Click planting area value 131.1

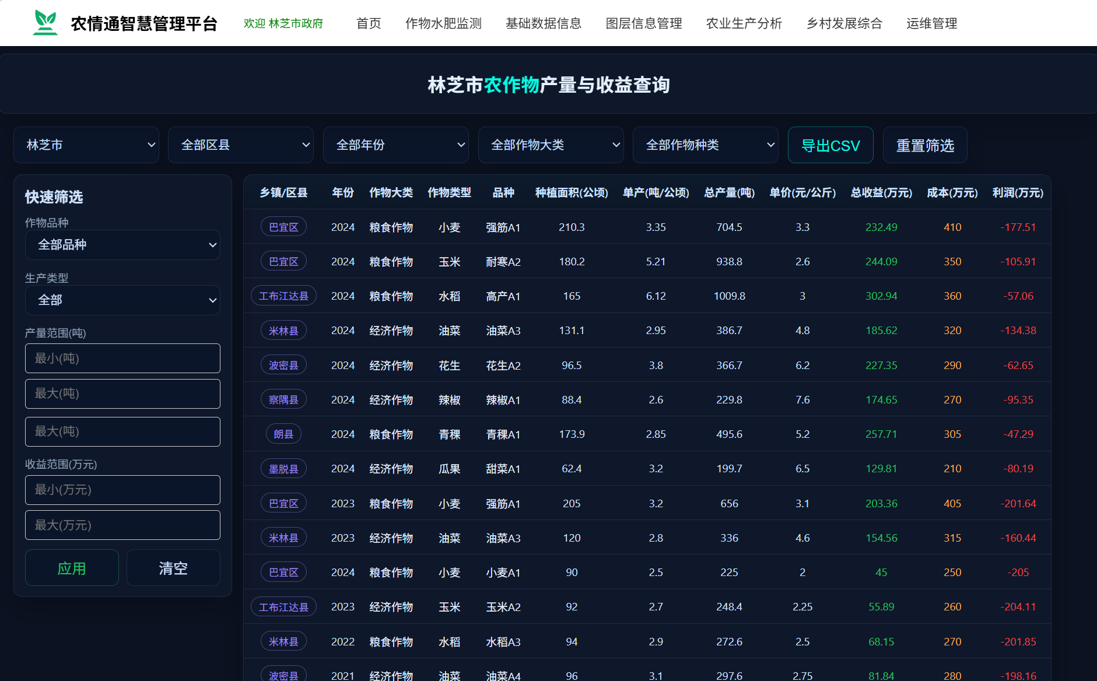coord(572,330)
